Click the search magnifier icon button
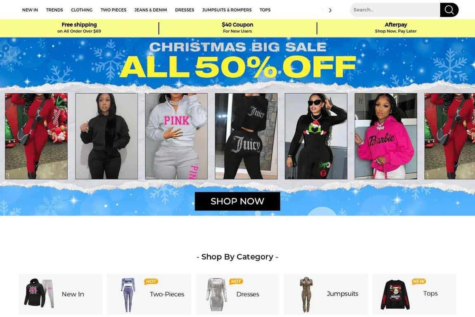The image size is (475, 317). (449, 10)
